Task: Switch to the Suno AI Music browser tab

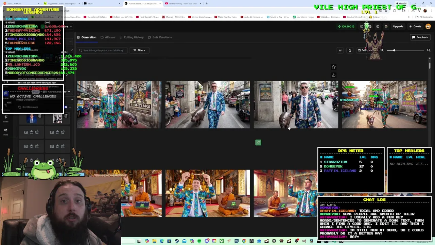Action: pyautogui.click(x=21, y=3)
